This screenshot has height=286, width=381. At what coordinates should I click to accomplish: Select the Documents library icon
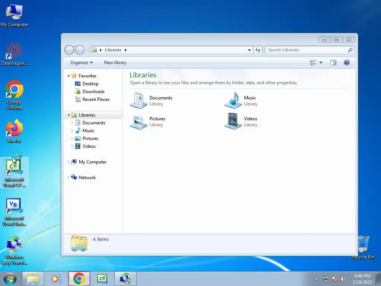[138, 100]
